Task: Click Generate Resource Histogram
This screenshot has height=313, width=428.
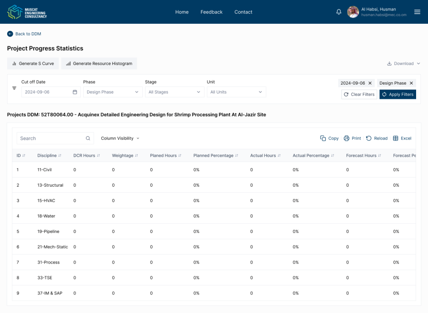Action: click(x=99, y=64)
